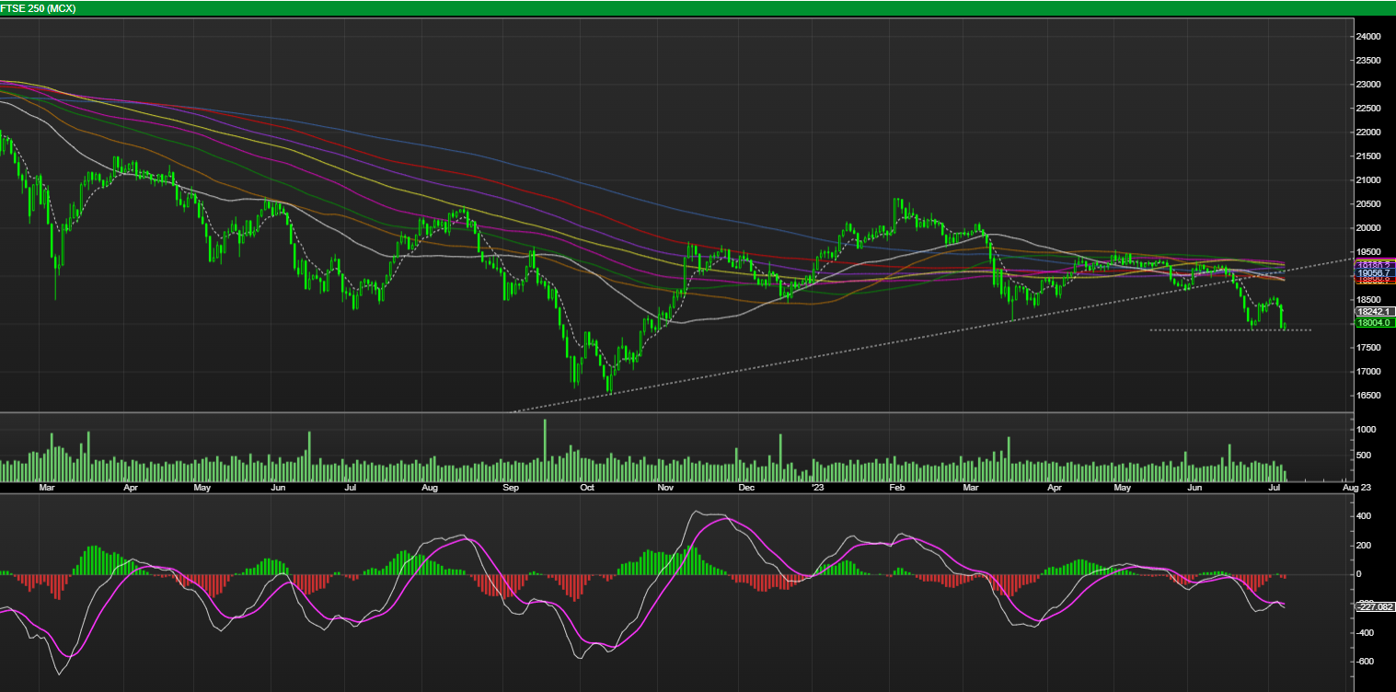Select the "Oct" date axis label
This screenshot has width=1396, height=692.
click(588, 488)
